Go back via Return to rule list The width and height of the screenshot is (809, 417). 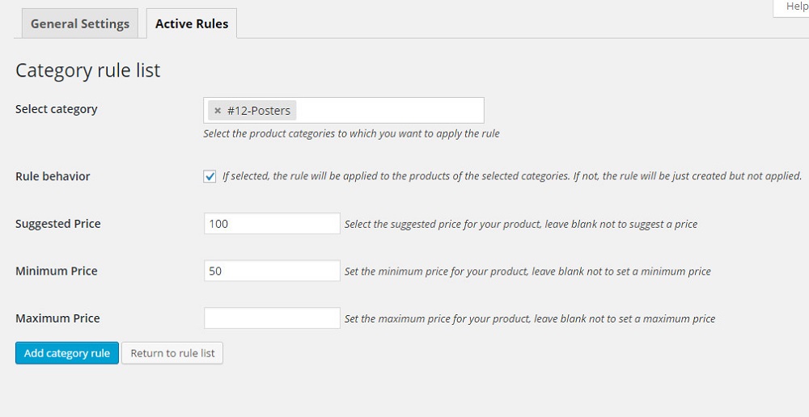pyautogui.click(x=172, y=353)
